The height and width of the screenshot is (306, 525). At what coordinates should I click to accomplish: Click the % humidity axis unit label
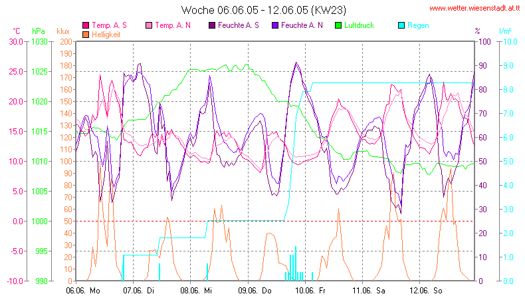pos(477,31)
